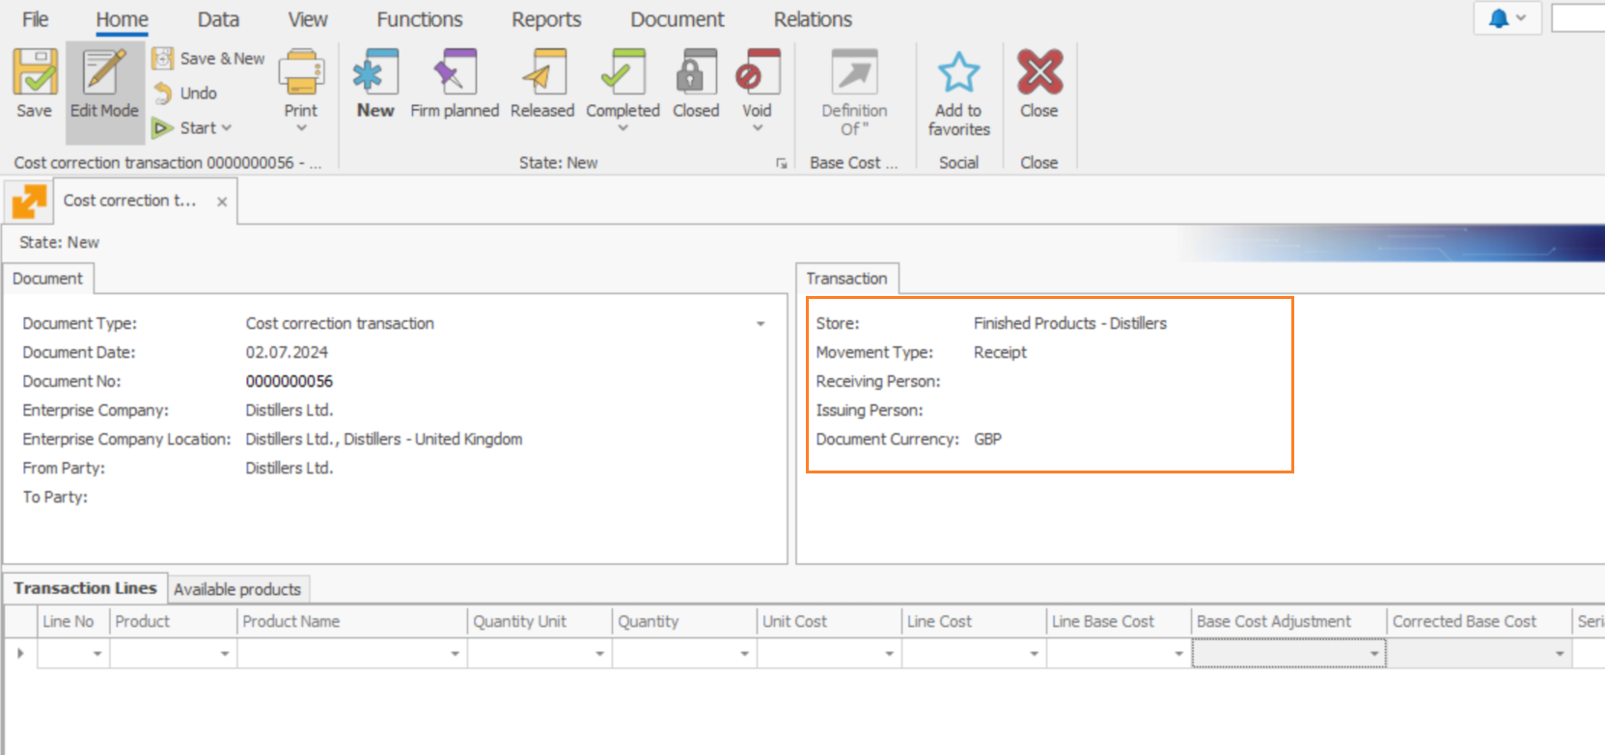1605x755 pixels.
Task: Expand the Start dropdown arrow
Action: pos(227,128)
